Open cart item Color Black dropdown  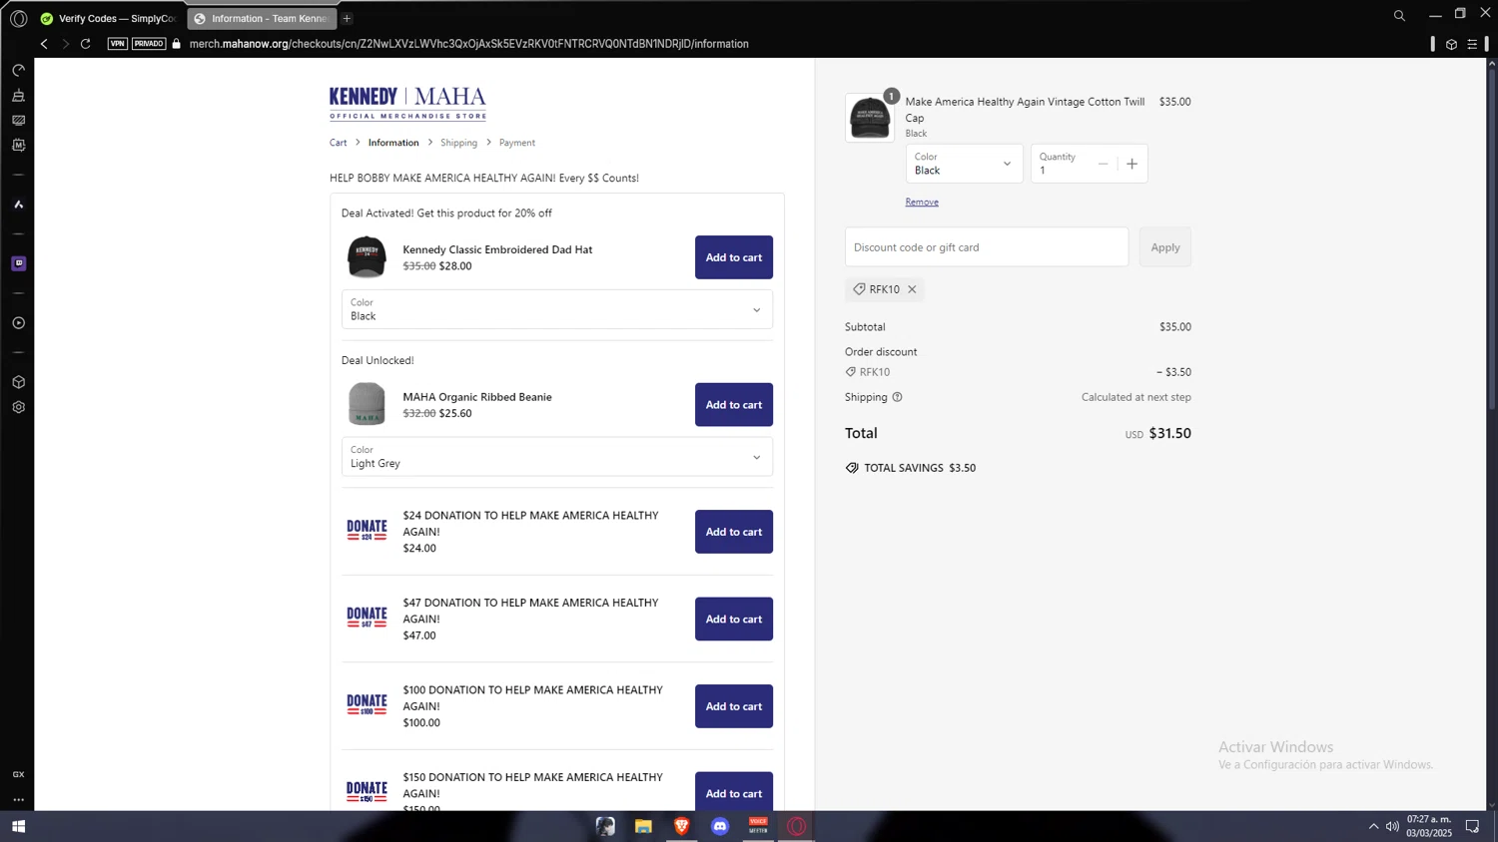pyautogui.click(x=964, y=164)
